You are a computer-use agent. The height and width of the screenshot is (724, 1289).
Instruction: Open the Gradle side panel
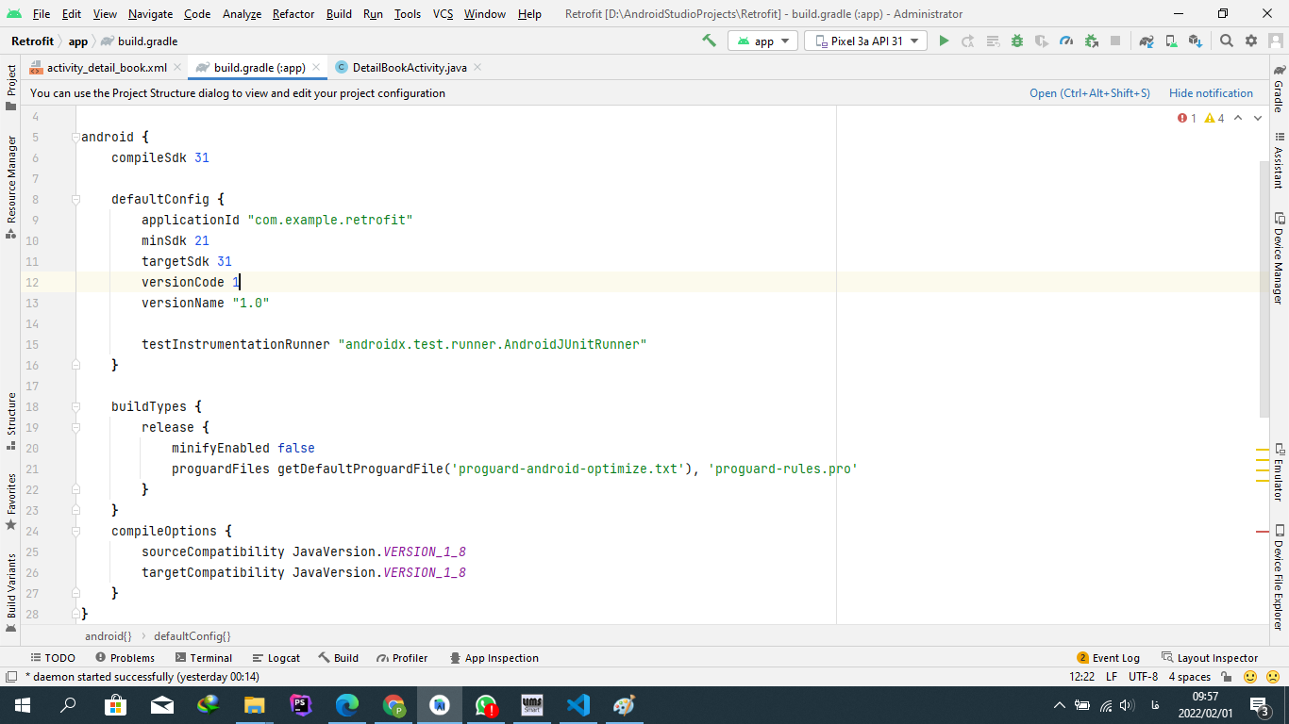1279,89
